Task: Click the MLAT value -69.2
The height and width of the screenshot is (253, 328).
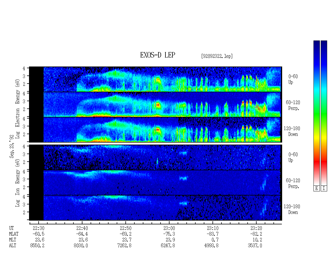Action: 125,234
